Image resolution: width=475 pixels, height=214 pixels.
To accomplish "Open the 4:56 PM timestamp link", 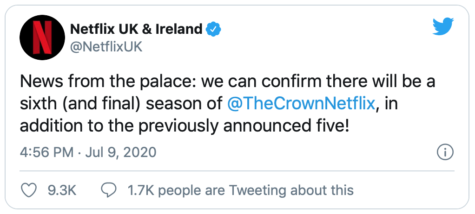I will [46, 152].
